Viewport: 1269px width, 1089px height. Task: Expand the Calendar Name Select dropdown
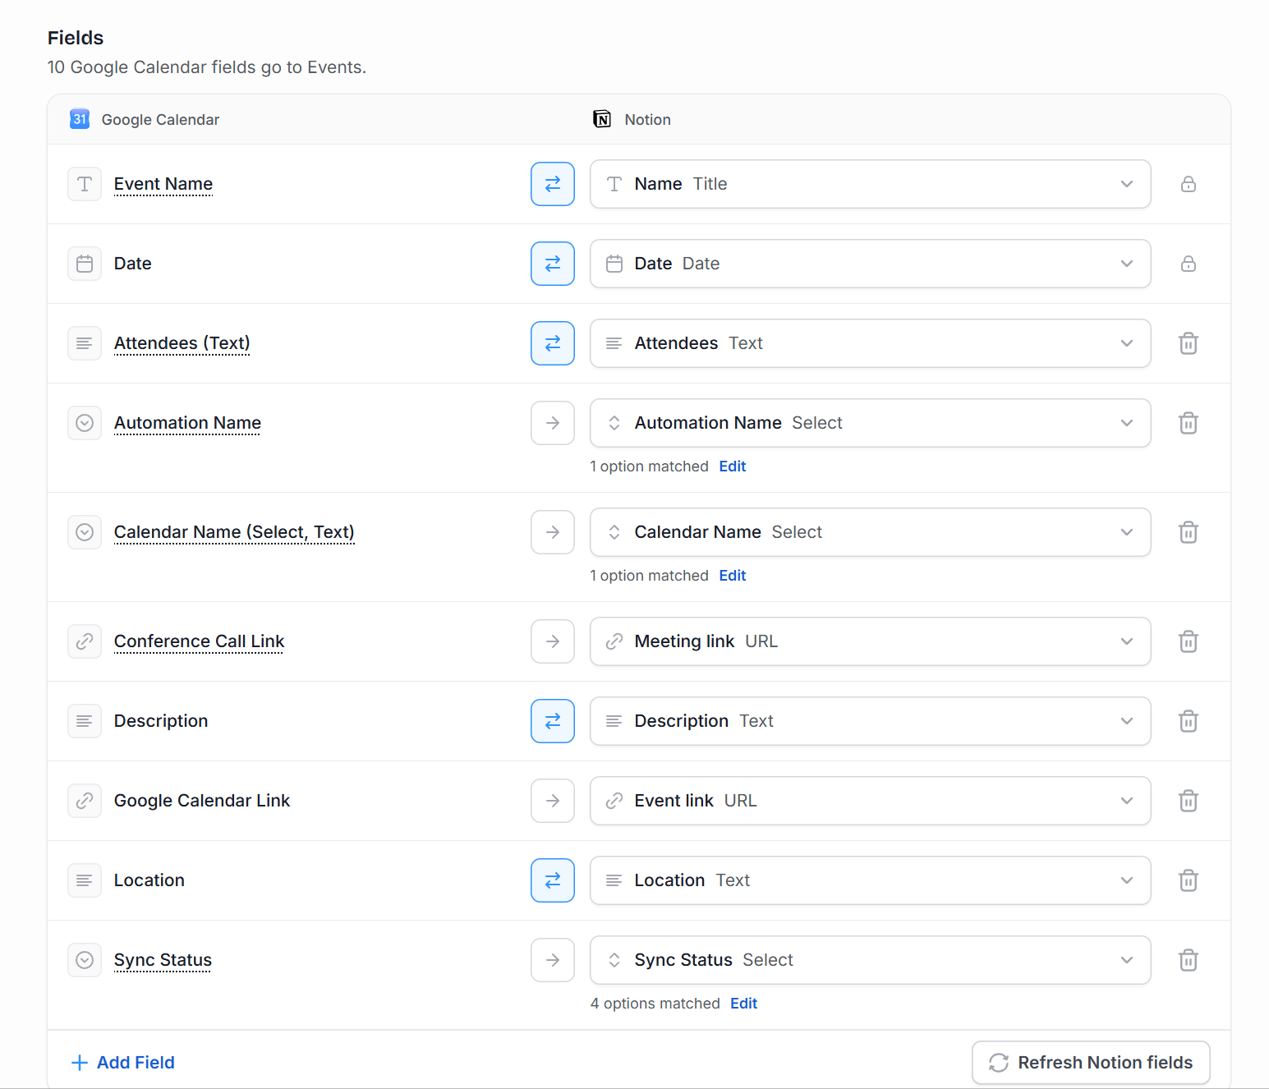870,532
